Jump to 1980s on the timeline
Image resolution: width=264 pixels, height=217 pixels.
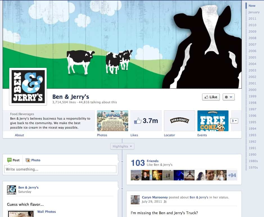click(x=253, y=161)
